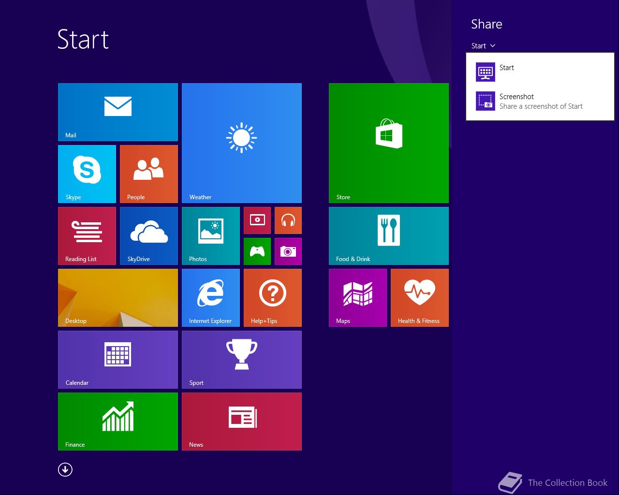
Task: Show all apps with the down arrow button
Action: coord(65,469)
